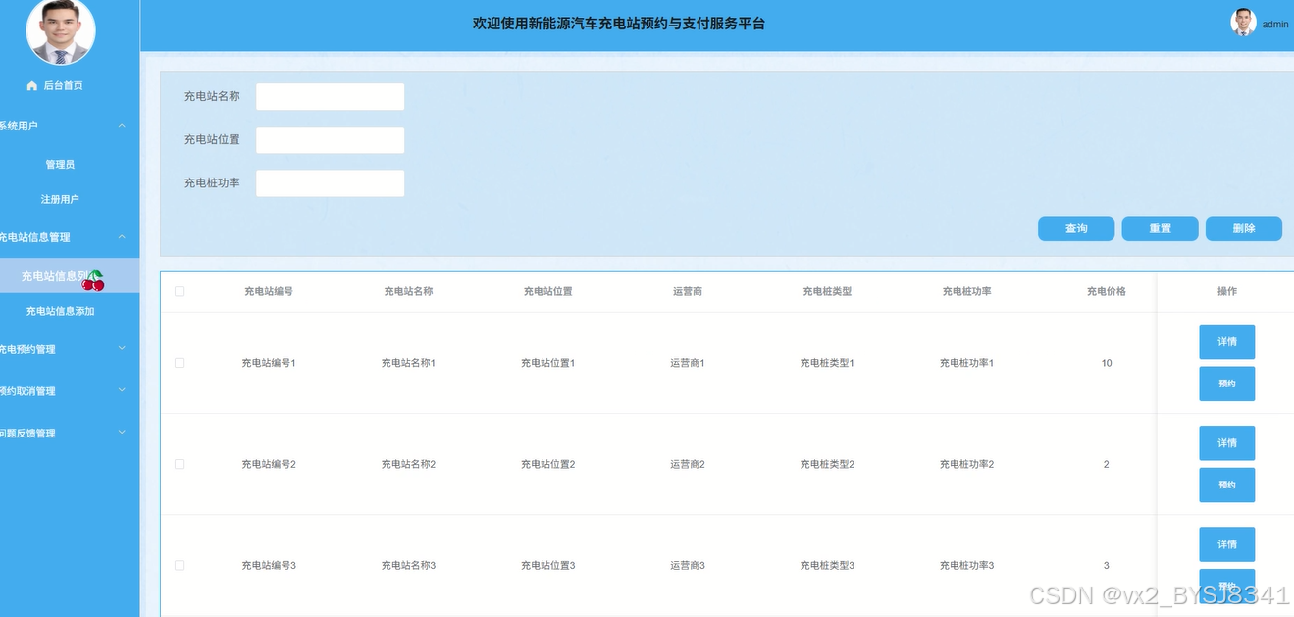
Task: Collapse the 系统用户 menu section
Action: pyautogui.click(x=122, y=126)
